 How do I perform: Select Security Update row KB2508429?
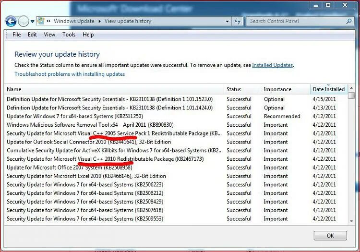click(x=176, y=202)
